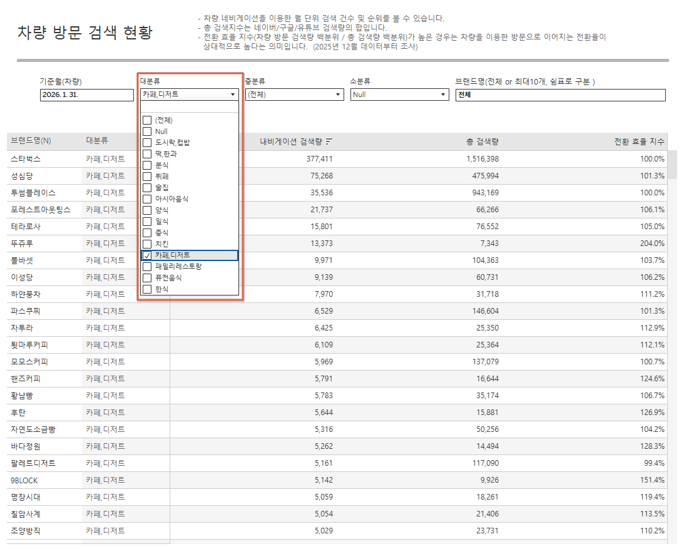Focus the 브랜드명 search input box
The width and height of the screenshot is (684, 549).
pos(560,95)
